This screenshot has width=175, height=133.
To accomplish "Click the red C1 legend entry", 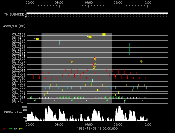I will click(4, 129).
